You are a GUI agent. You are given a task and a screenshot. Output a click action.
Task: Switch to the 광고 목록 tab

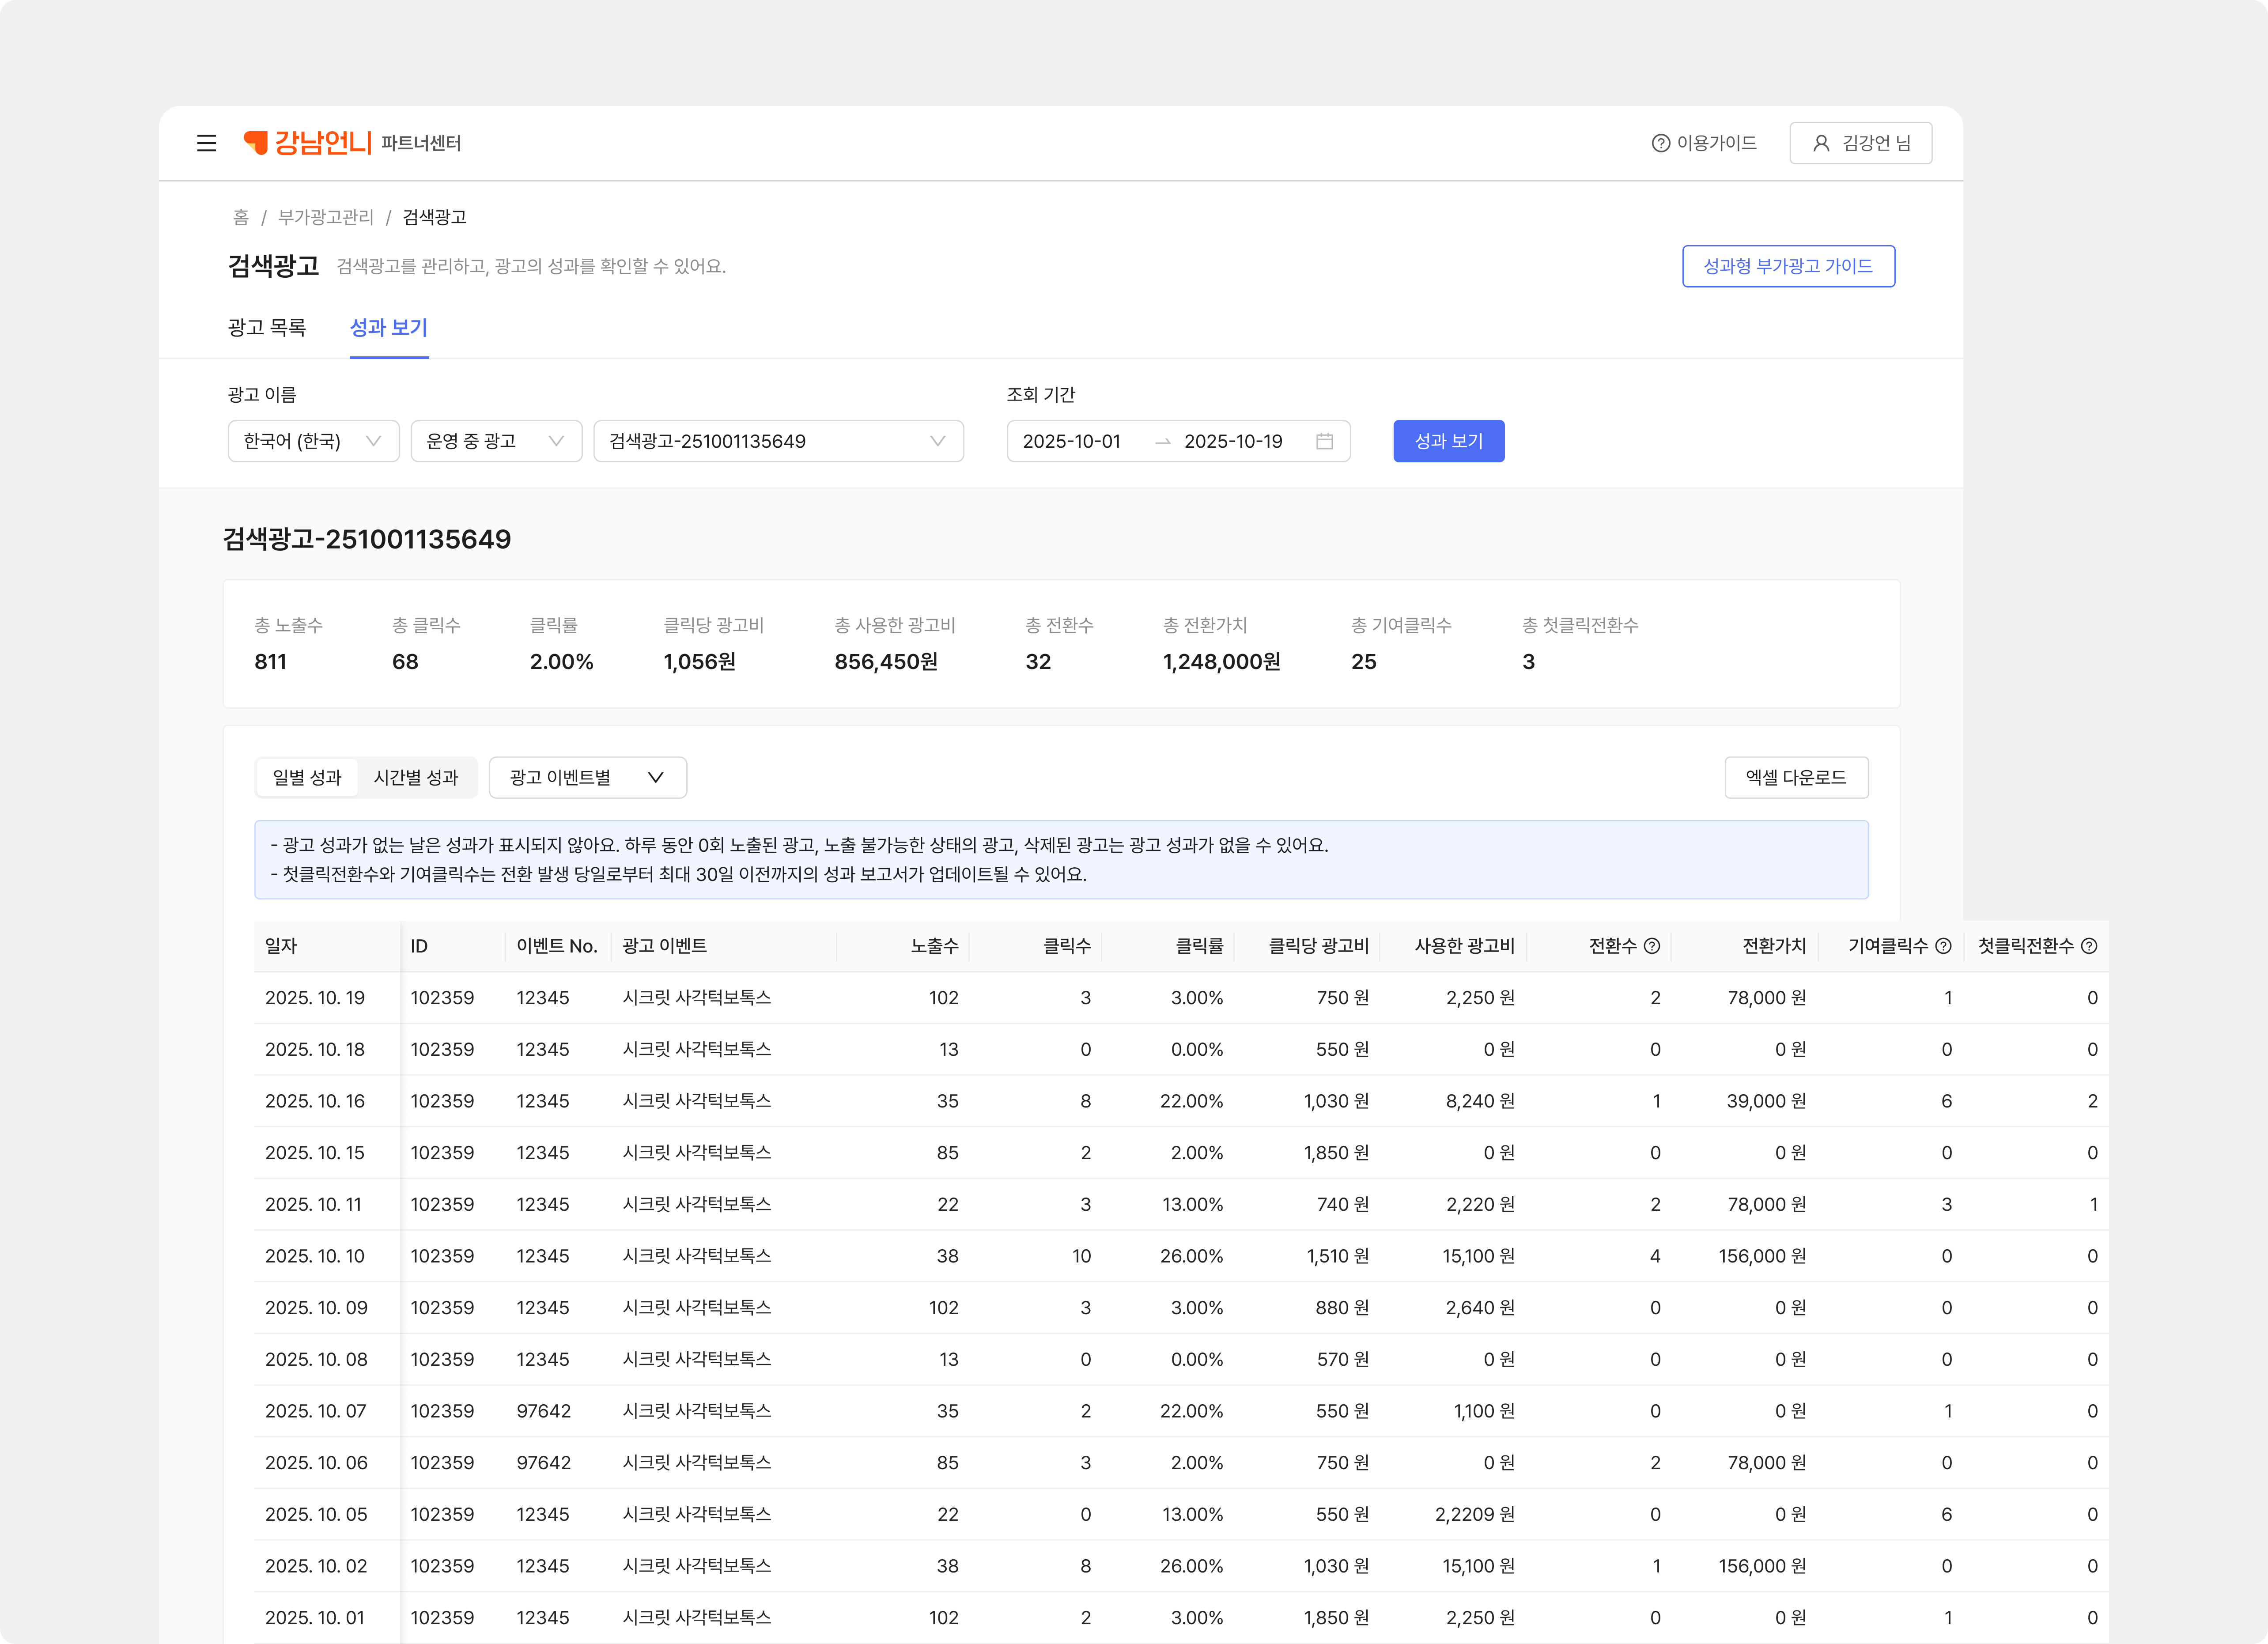(267, 327)
